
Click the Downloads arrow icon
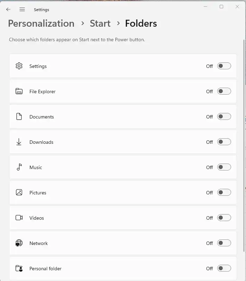(19, 142)
